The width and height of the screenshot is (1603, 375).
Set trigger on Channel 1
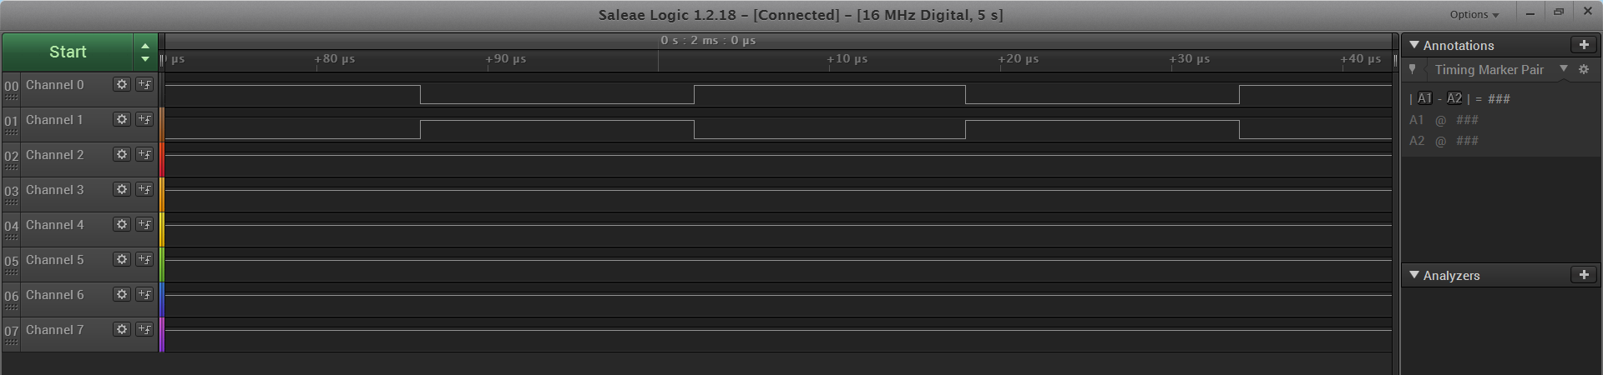point(144,120)
